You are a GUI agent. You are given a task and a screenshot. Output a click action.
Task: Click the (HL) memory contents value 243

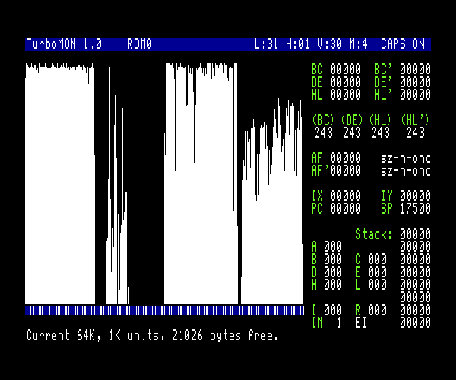click(380, 132)
